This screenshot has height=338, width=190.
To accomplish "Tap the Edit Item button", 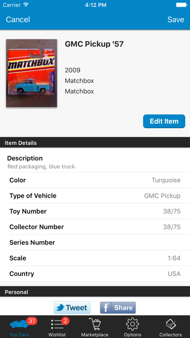I will click(x=164, y=121).
